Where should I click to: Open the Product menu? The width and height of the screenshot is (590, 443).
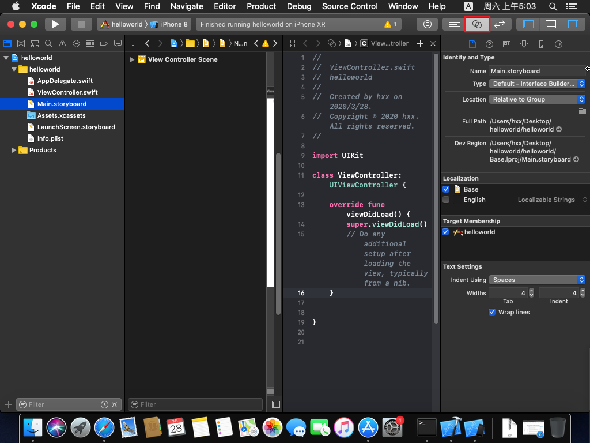[261, 6]
